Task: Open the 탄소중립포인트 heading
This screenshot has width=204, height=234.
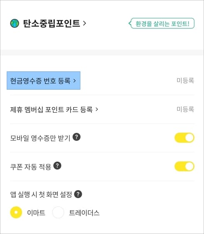Action: point(52,23)
